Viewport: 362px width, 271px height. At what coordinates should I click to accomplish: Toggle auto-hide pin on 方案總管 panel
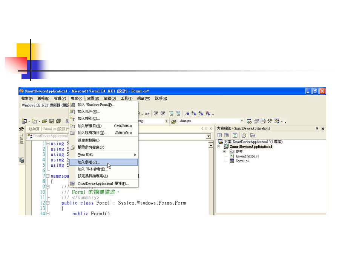[317, 129]
